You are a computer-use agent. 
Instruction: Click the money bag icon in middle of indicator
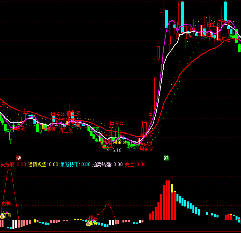89,223
